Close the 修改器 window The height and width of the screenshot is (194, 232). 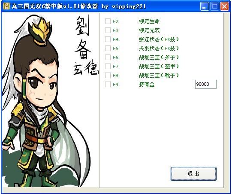[x=224, y=6]
